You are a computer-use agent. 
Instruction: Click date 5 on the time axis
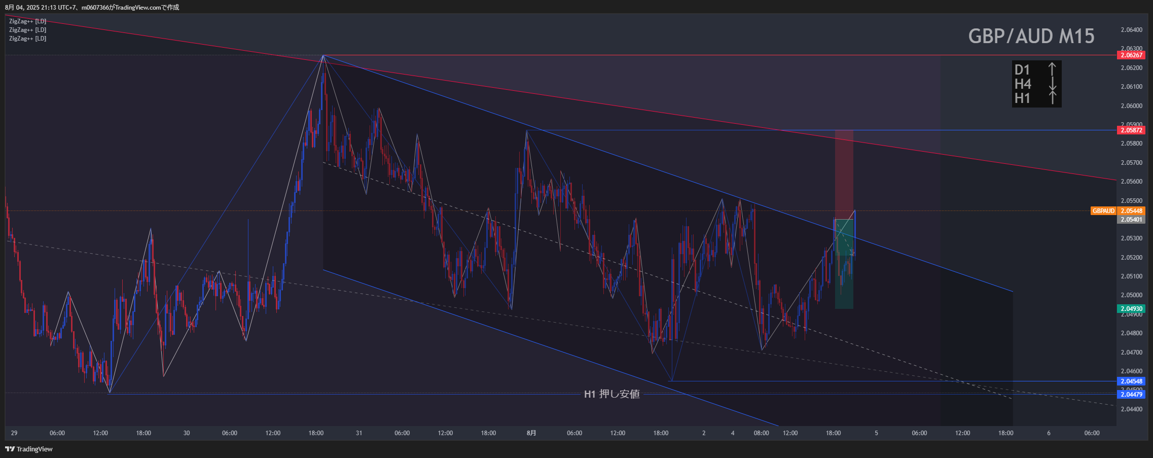coord(876,433)
